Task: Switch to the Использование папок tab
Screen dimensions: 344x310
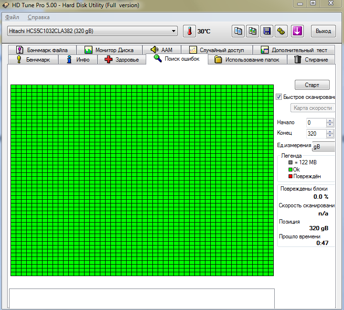Action: 247,60
